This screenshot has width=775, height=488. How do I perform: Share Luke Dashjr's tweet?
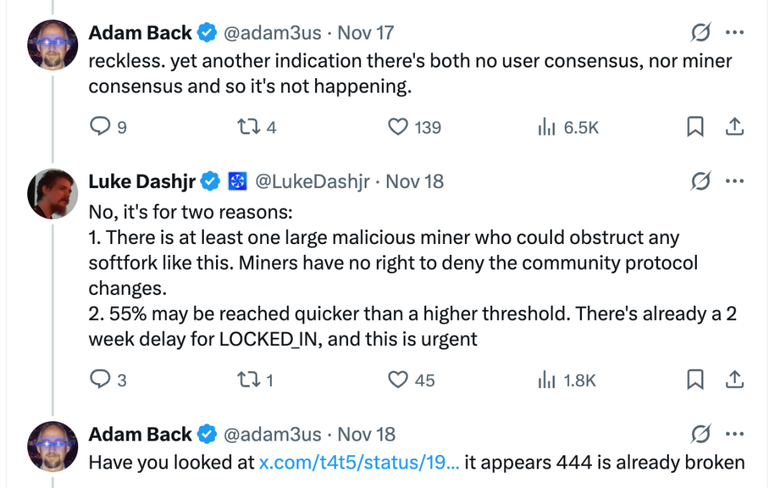tap(734, 380)
